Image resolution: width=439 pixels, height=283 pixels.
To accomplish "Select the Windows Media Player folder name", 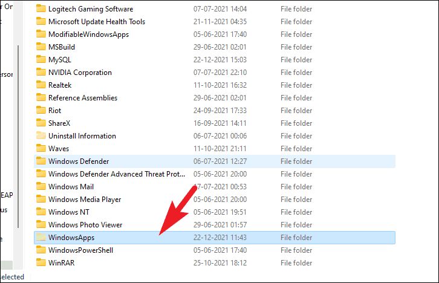I will 85,200.
